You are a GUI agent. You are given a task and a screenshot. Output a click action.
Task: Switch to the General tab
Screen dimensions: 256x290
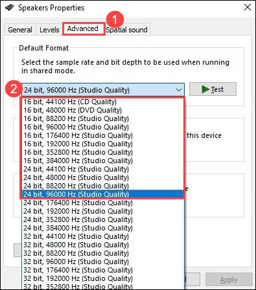tap(20, 30)
